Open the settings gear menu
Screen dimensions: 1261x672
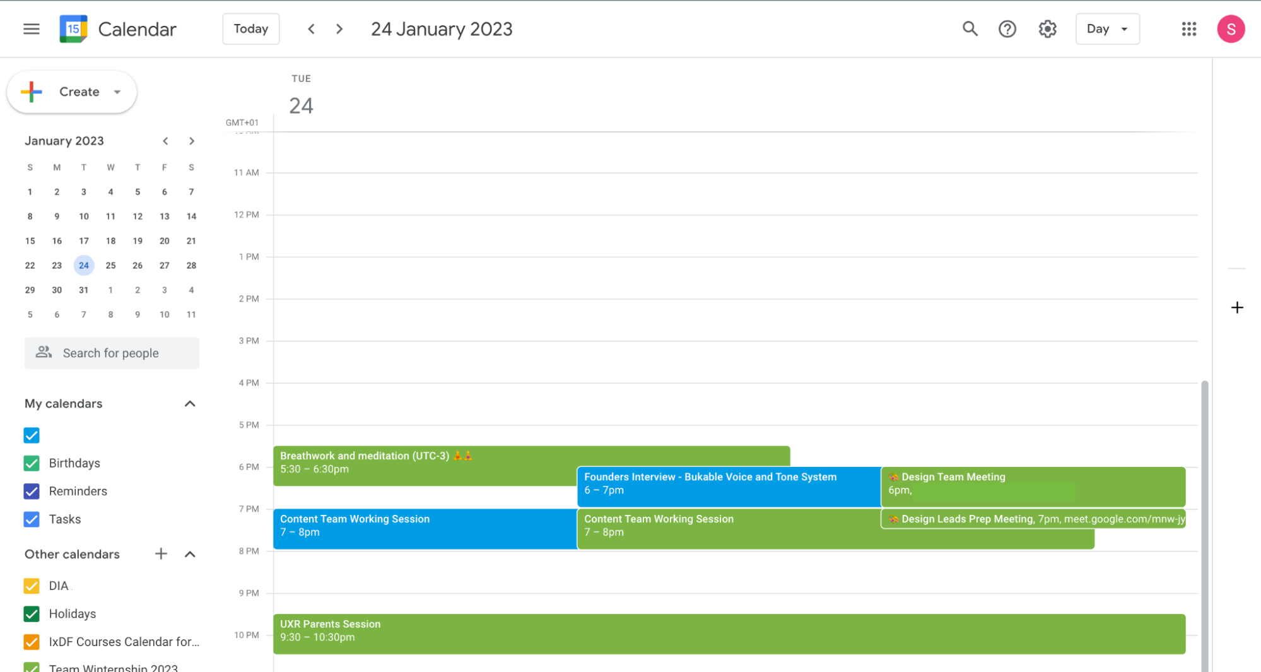coord(1047,29)
